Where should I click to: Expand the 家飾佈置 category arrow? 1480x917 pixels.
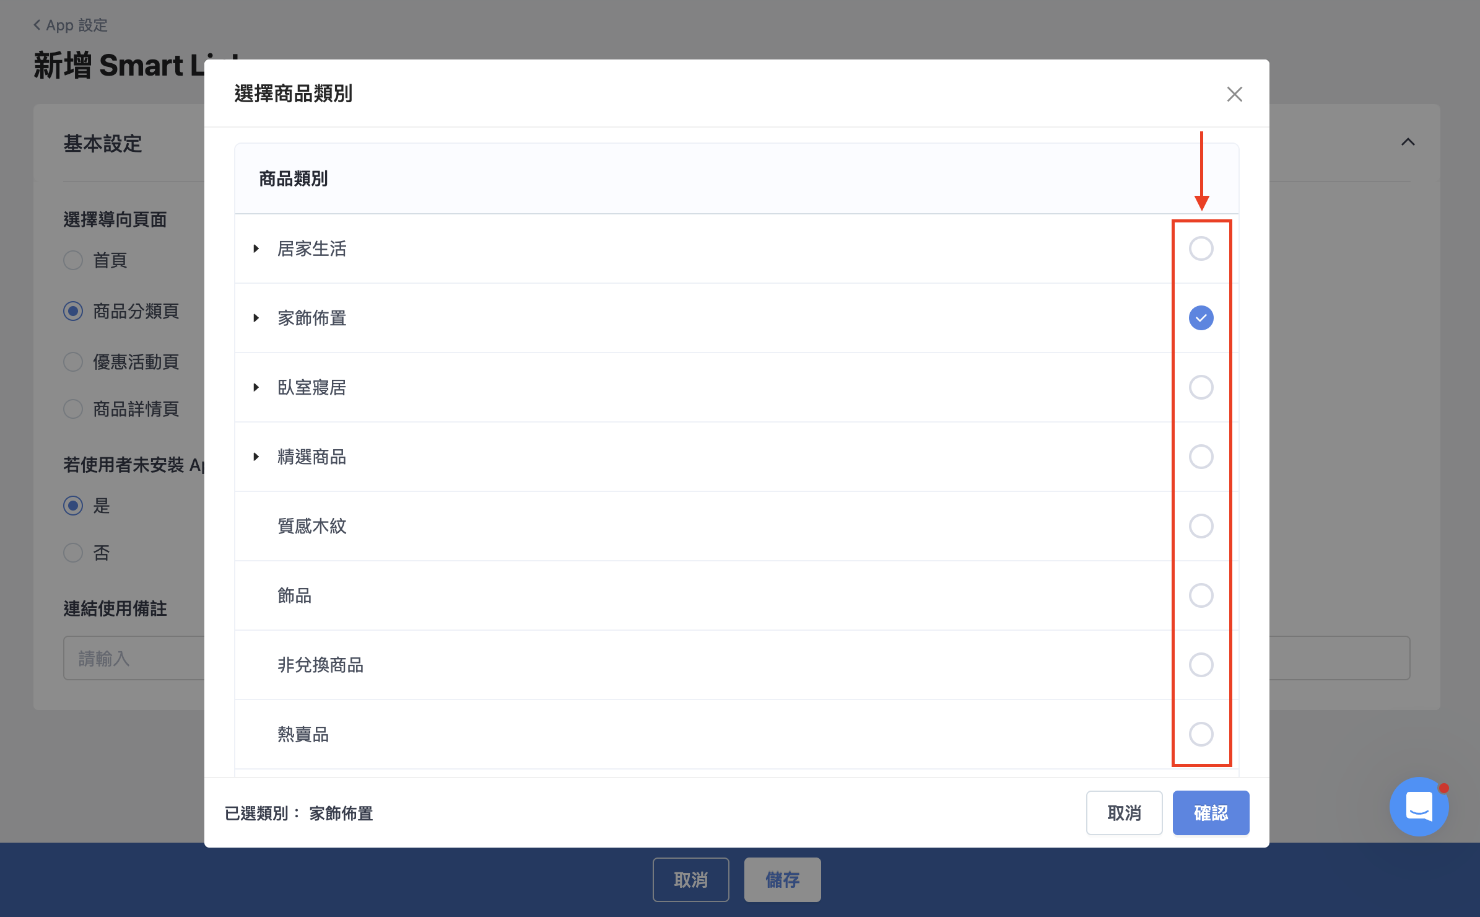pyautogui.click(x=256, y=318)
